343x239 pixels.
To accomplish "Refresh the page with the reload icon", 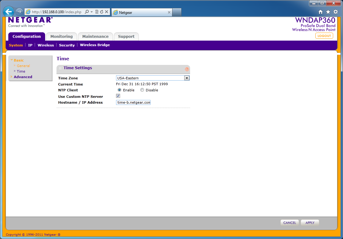I will click(x=102, y=12).
